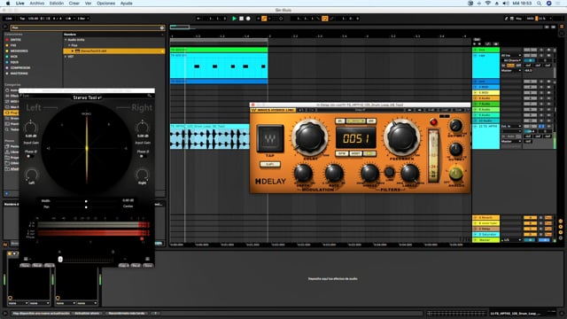Select the EQUS collection
567x319 pixels.
pyautogui.click(x=14, y=62)
